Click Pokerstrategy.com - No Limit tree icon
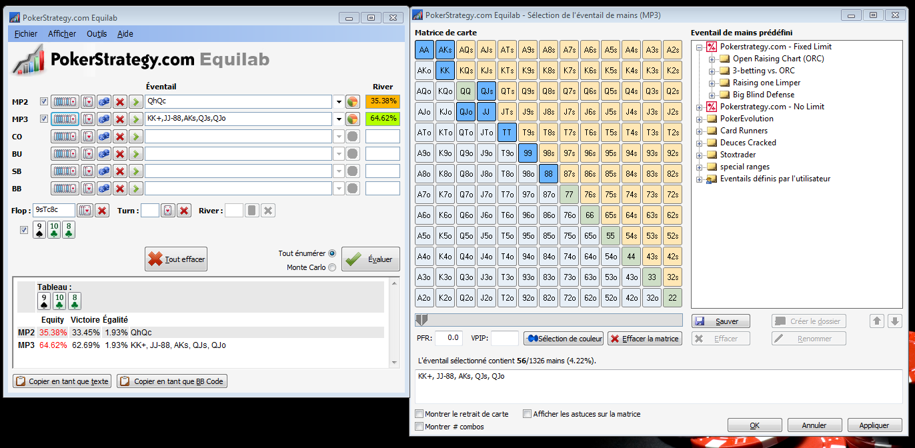Screen dimensions: 915x448 712,107
